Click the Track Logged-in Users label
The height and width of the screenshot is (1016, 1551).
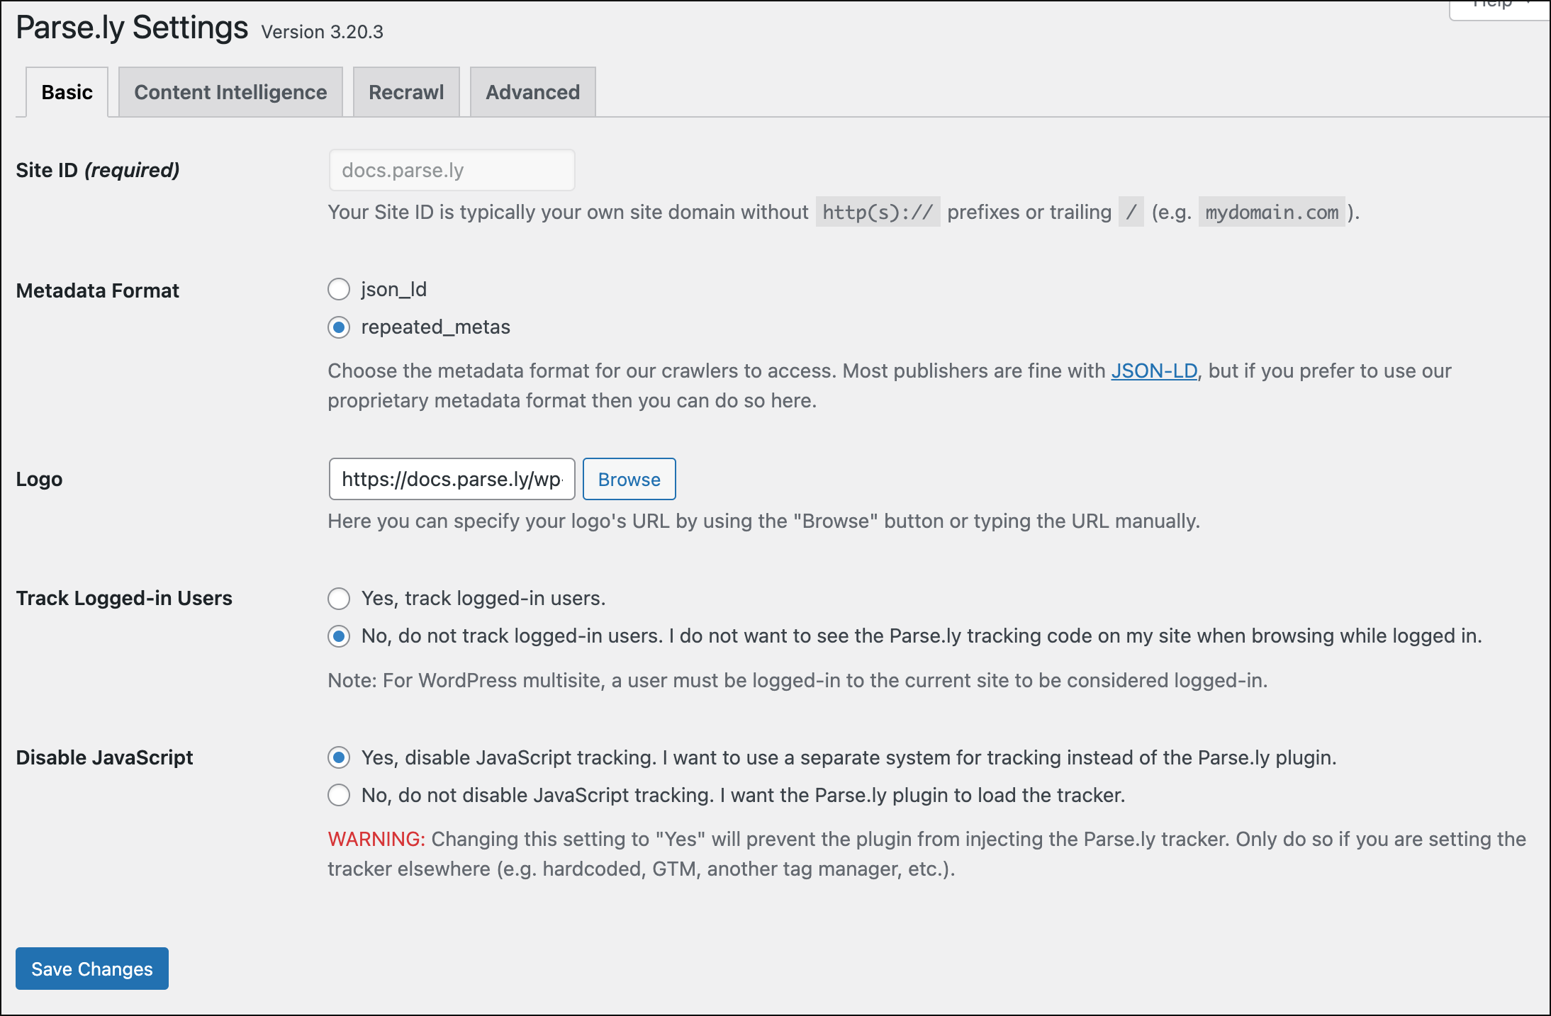click(124, 598)
